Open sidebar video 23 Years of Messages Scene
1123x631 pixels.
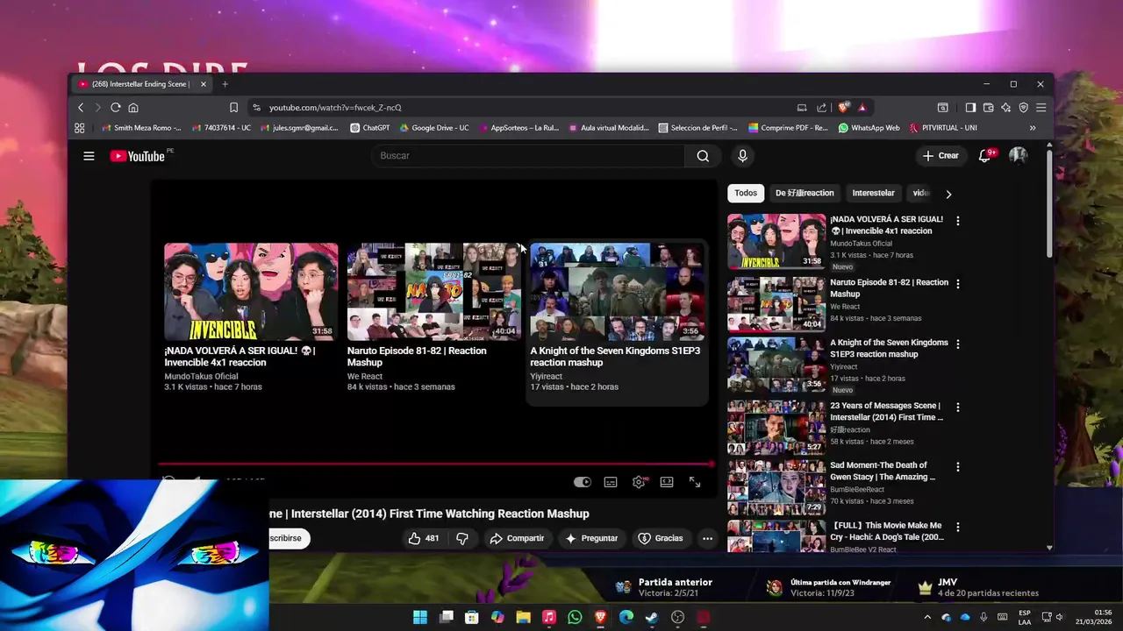776,428
